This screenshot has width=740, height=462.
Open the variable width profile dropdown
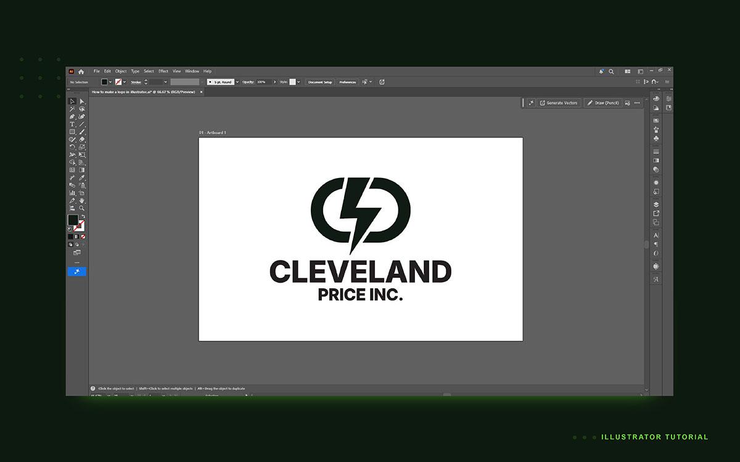202,82
